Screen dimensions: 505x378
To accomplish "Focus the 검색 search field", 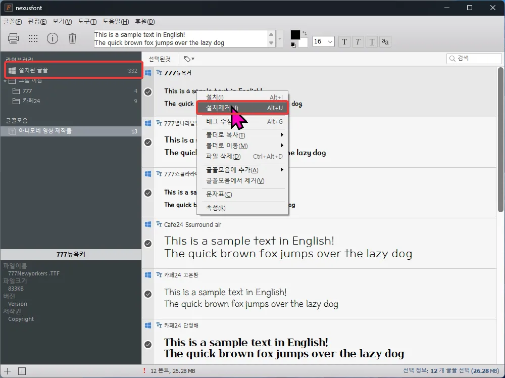I will pyautogui.click(x=474, y=58).
